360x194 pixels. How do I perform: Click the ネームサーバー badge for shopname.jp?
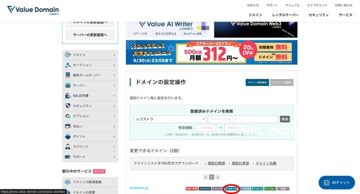click(231, 189)
